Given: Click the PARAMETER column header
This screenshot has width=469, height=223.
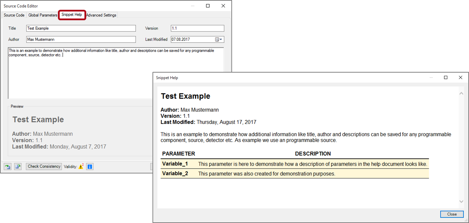Looking at the screenshot, I should pos(179,154).
